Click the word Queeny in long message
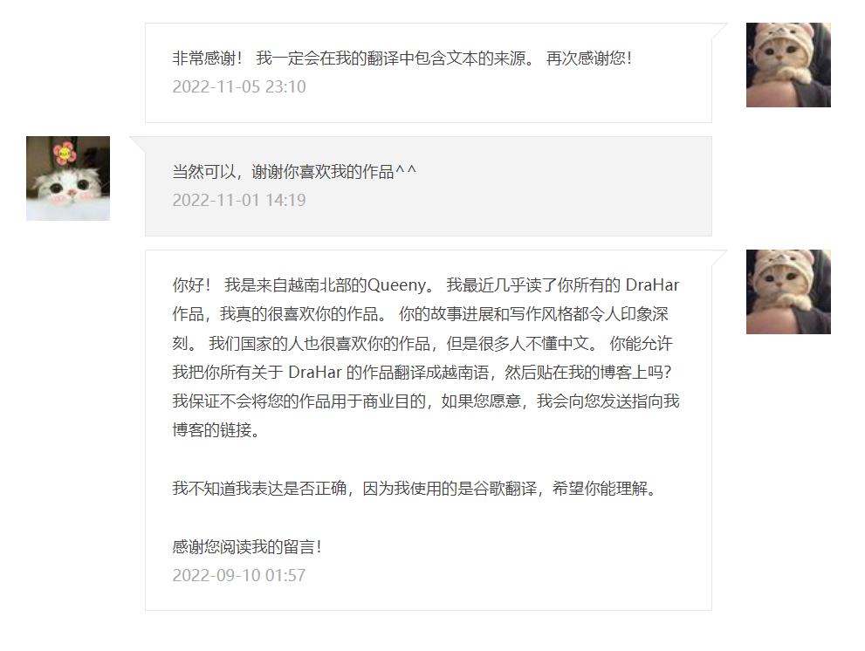Image resolution: width=865 pixels, height=651 pixels. 396,285
